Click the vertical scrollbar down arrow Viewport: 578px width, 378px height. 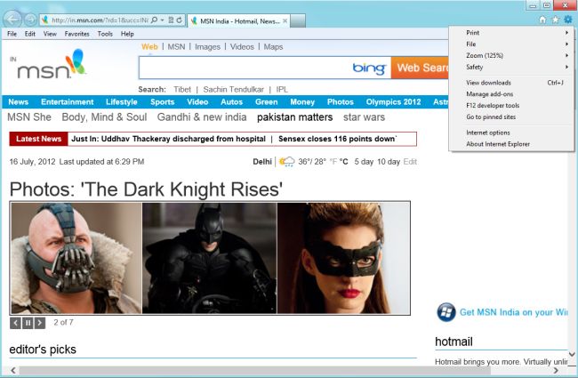572,354
